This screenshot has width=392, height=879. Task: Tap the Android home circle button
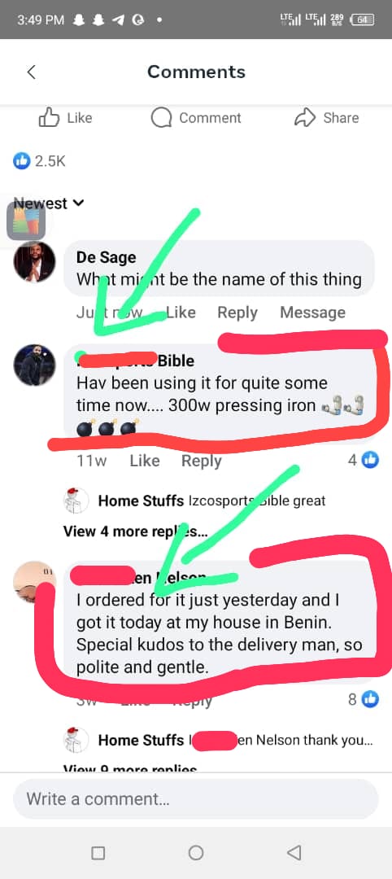click(195, 853)
